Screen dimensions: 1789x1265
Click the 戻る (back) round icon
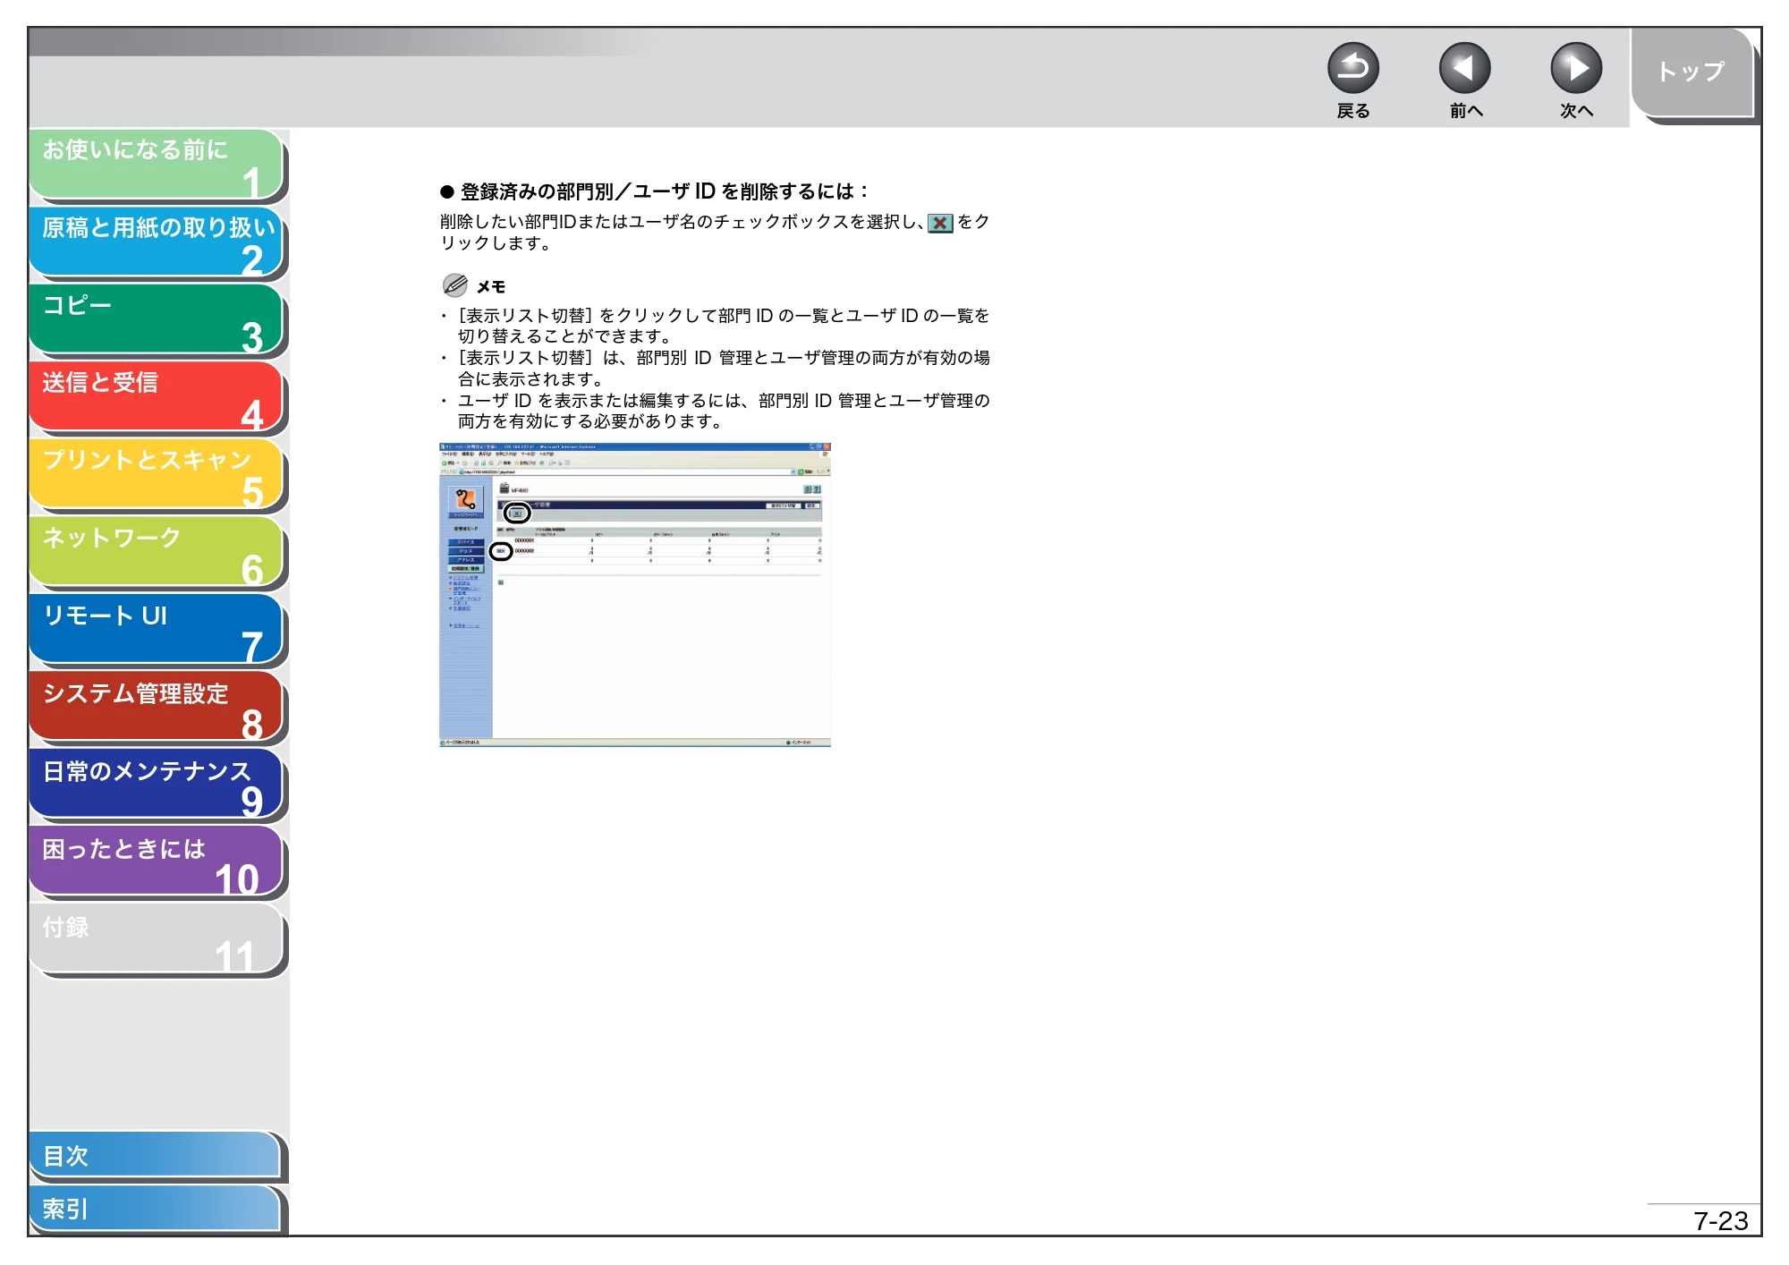pyautogui.click(x=1352, y=69)
